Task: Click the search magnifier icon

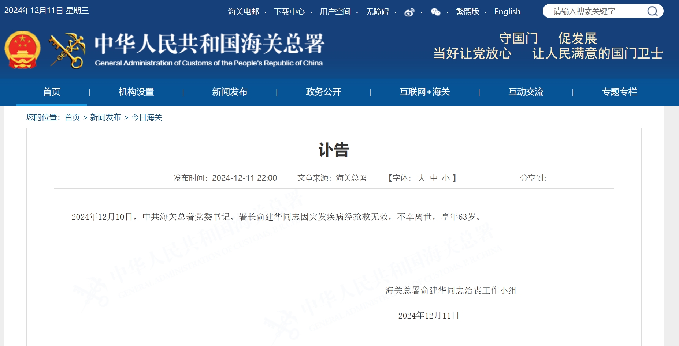Action: click(x=652, y=11)
